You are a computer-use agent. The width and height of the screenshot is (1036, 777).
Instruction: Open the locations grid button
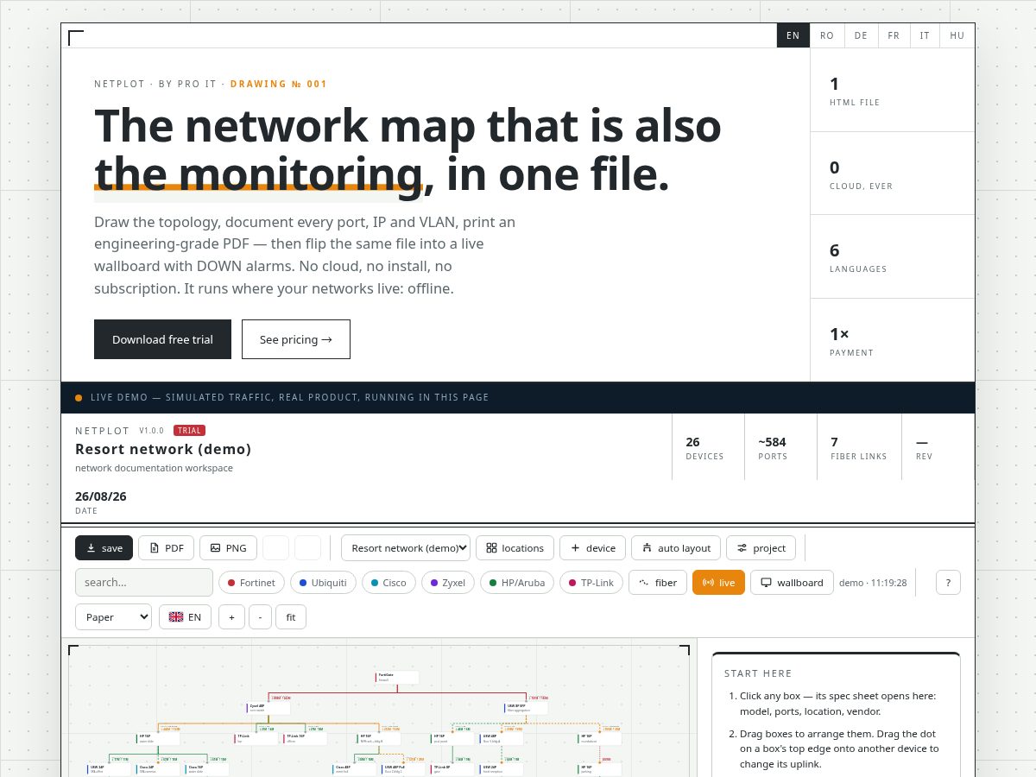pos(515,548)
